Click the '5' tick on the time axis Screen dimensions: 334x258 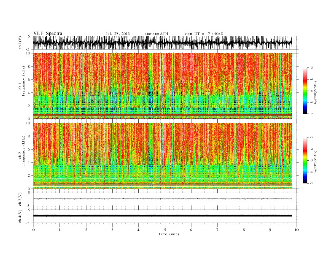click(165, 230)
